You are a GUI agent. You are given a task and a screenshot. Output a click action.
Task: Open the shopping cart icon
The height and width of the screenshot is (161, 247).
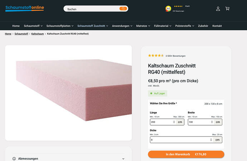227,9
